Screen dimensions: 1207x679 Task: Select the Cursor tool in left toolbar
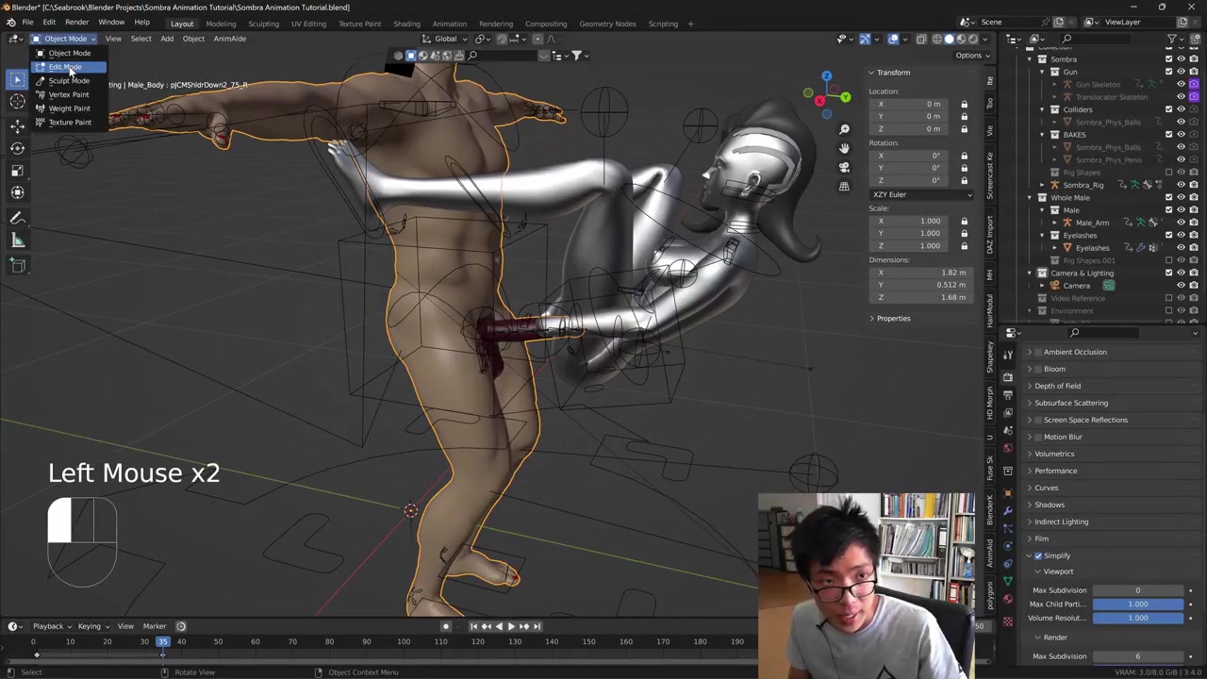pyautogui.click(x=17, y=102)
